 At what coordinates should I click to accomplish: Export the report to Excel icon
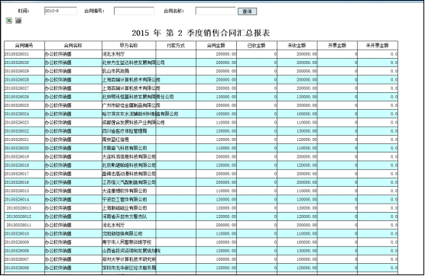point(9,21)
